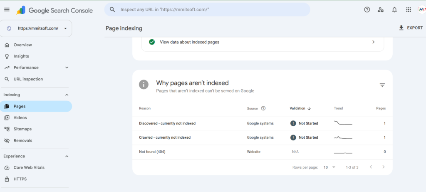The width and height of the screenshot is (426, 192).
Task: Open Sitemaps in the sidebar
Action: (22, 129)
